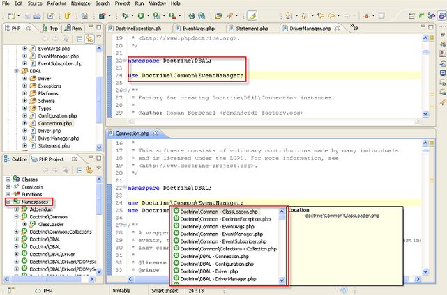Image resolution: width=447 pixels, height=295 pixels.
Task: Click Collapse All in PHP Explorer panel
Action: (x=79, y=39)
